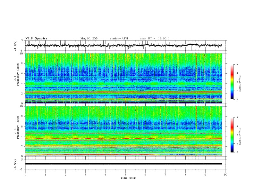
Task: Click the "ch.3(V)" axis label
Action: (15, 164)
